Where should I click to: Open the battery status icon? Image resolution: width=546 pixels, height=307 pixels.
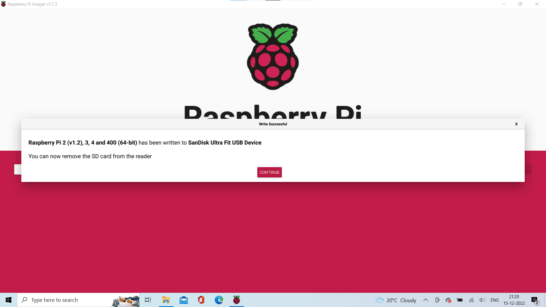[x=460, y=300]
